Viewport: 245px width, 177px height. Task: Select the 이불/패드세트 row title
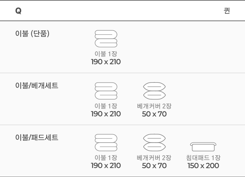pyautogui.click(x=37, y=137)
